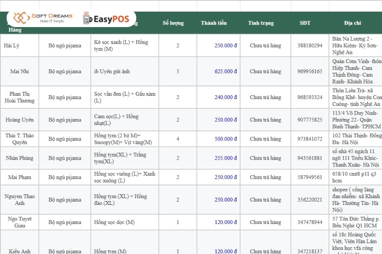Open the 625.000 đ amount for Mai Nhi
This screenshot has width=382, height=254.
[x=226, y=71]
